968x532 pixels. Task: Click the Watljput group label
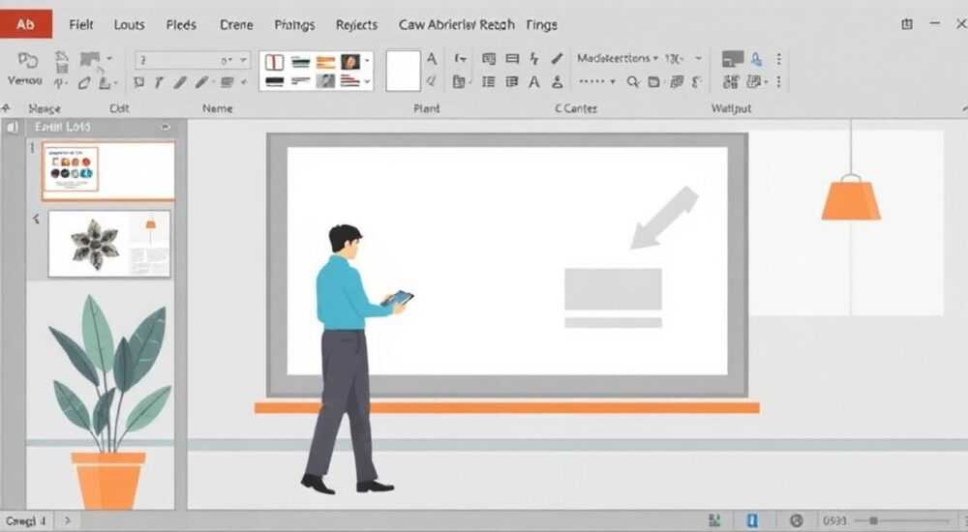tap(732, 108)
